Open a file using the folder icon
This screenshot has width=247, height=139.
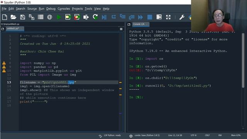click(x=14, y=17)
